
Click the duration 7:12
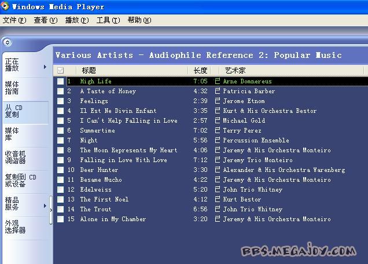tap(200, 160)
